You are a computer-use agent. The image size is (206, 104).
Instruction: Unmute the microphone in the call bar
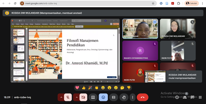tap(68, 97)
